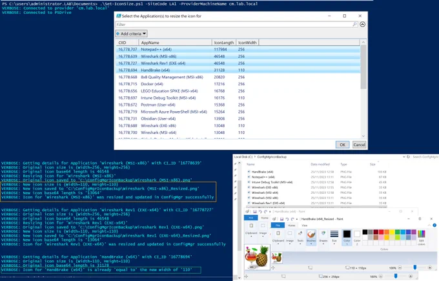Sort Explorer files by Size column
The height and width of the screenshot is (281, 439).
[x=373, y=164]
